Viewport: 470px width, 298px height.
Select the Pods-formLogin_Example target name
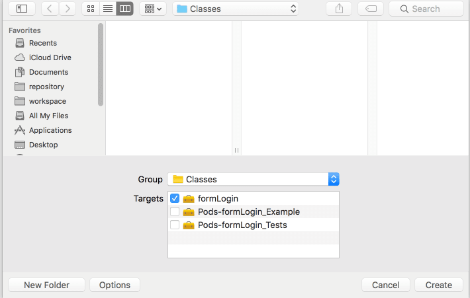[249, 211]
